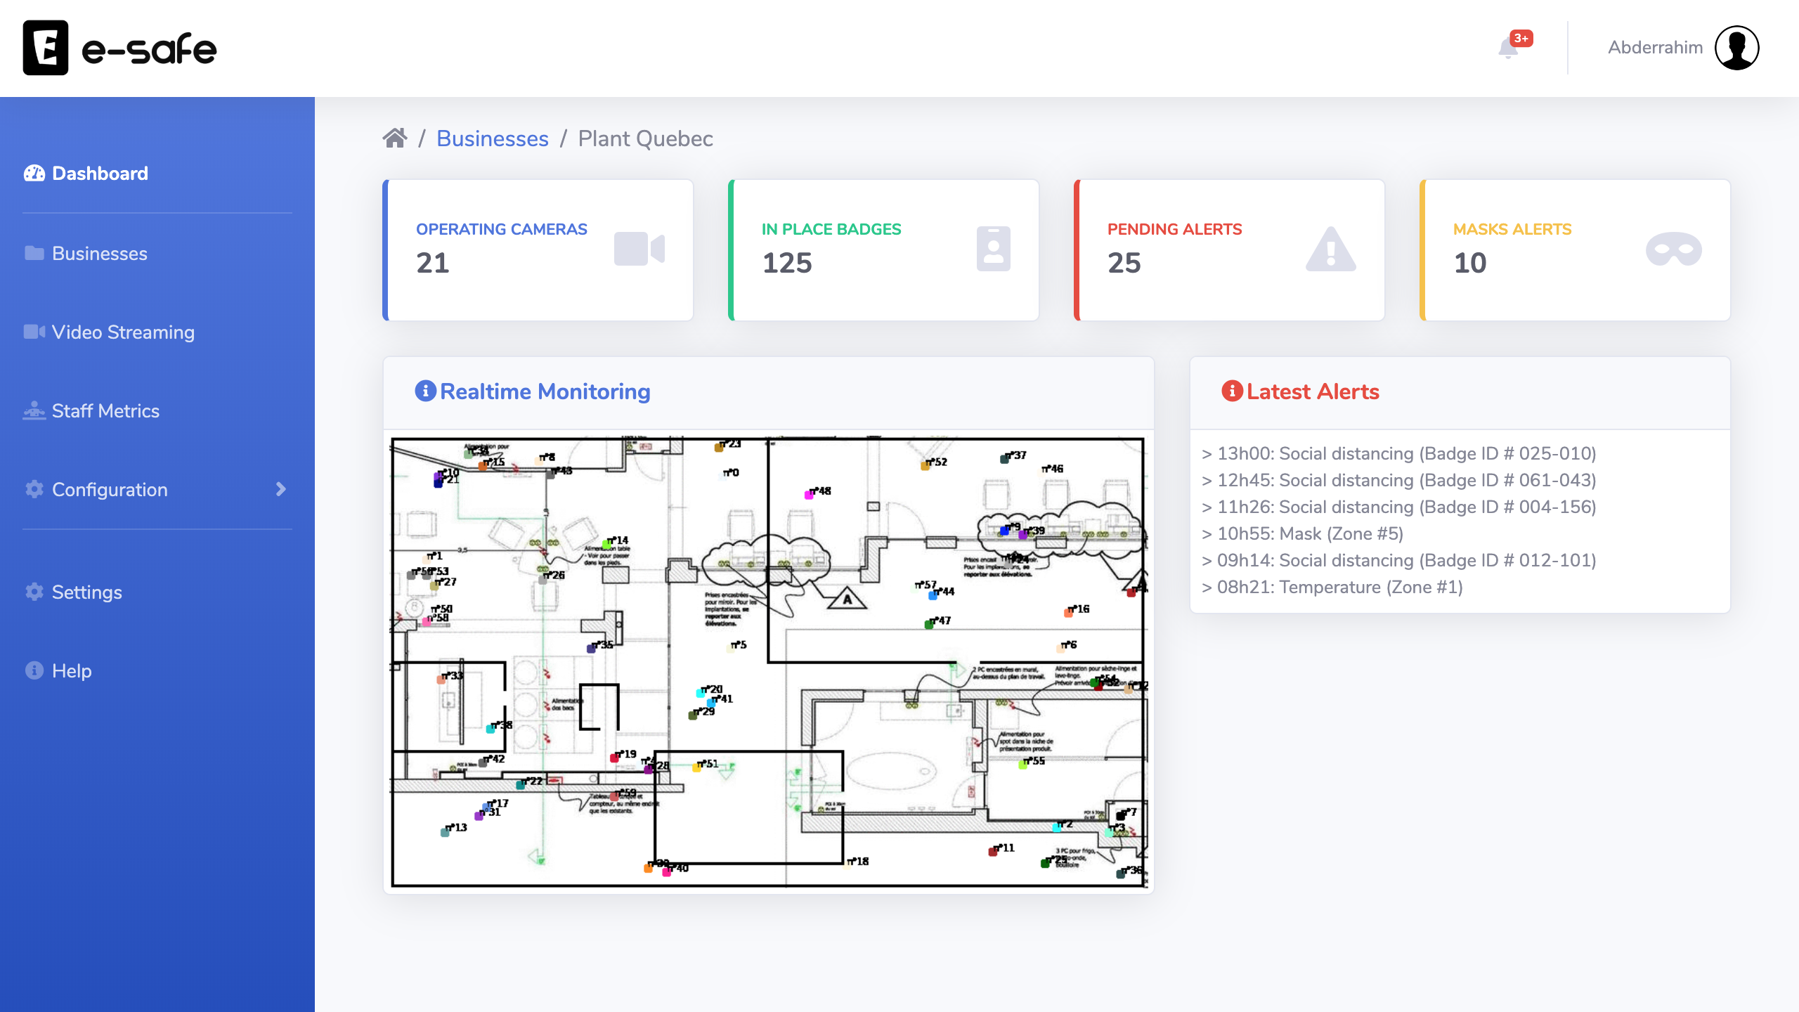The height and width of the screenshot is (1012, 1799).
Task: Open the Settings sidebar item
Action: (x=86, y=592)
